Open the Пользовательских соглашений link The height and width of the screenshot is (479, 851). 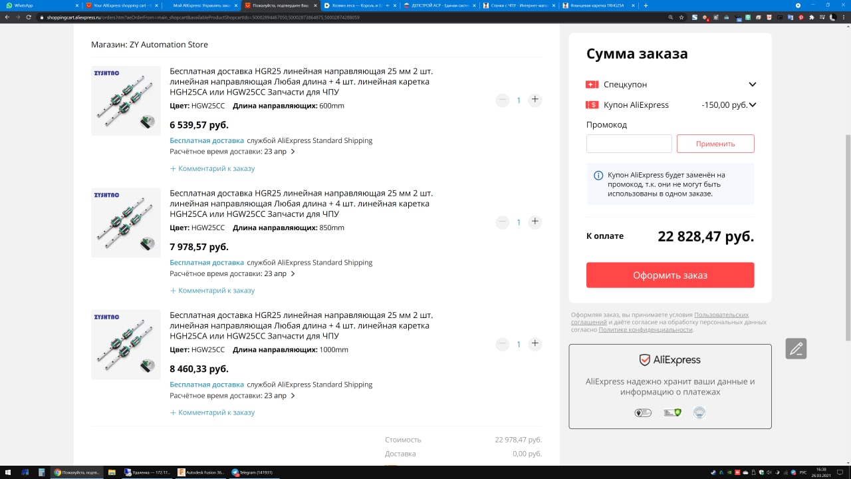pos(721,315)
